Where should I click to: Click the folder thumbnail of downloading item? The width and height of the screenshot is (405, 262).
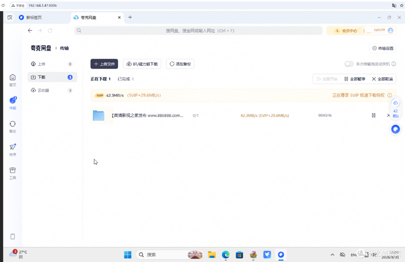(99, 115)
